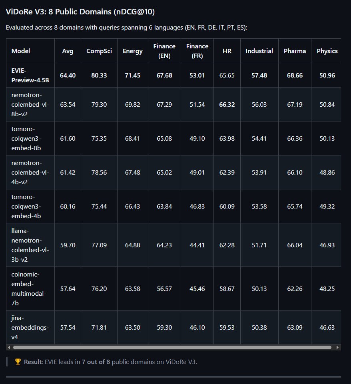Select the 'Avg' column header

pyautogui.click(x=68, y=51)
